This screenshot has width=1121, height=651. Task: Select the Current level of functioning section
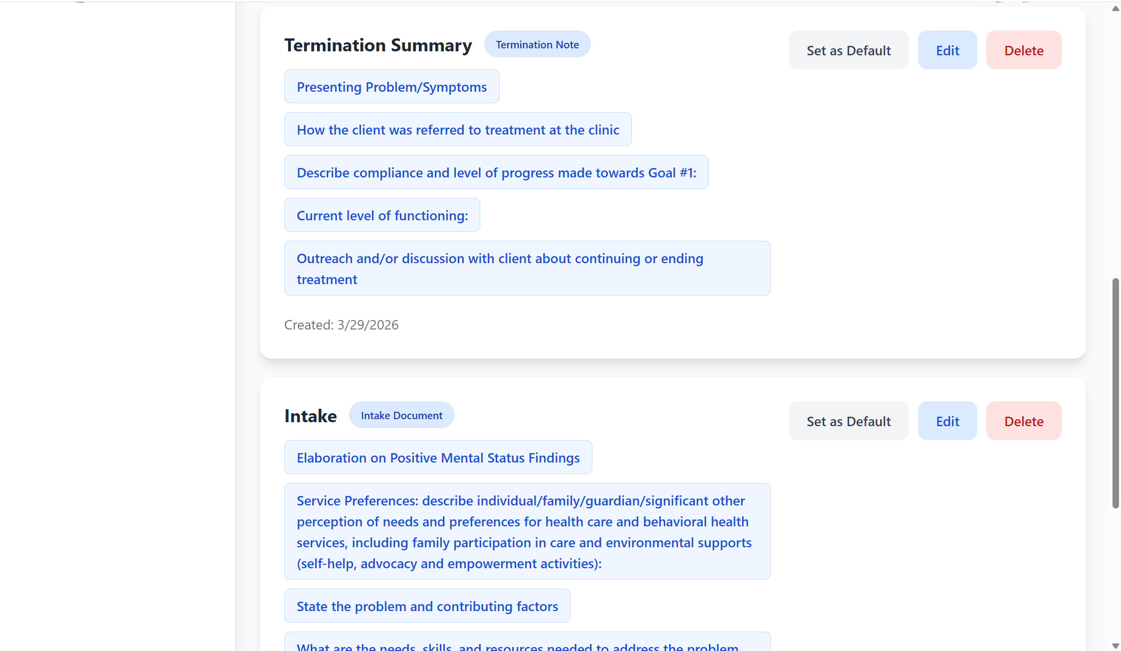pos(382,215)
